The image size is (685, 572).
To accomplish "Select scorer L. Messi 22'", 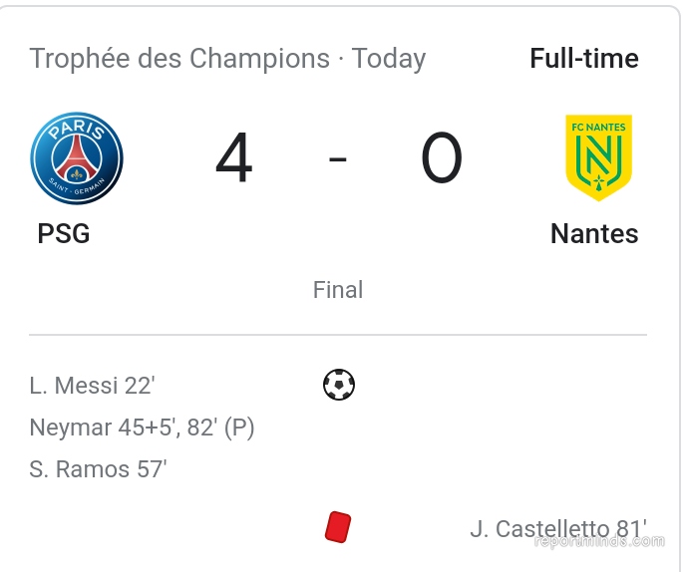I will 92,386.
